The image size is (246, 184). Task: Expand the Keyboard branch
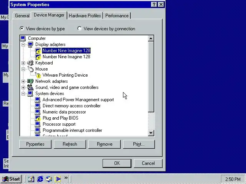tap(23, 63)
